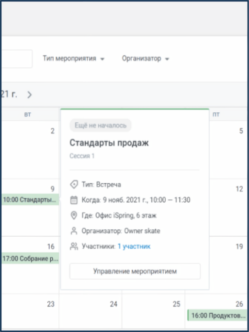This screenshot has height=332, width=249.
Task: Click the Тип: Встреча text
Action: click(x=102, y=184)
